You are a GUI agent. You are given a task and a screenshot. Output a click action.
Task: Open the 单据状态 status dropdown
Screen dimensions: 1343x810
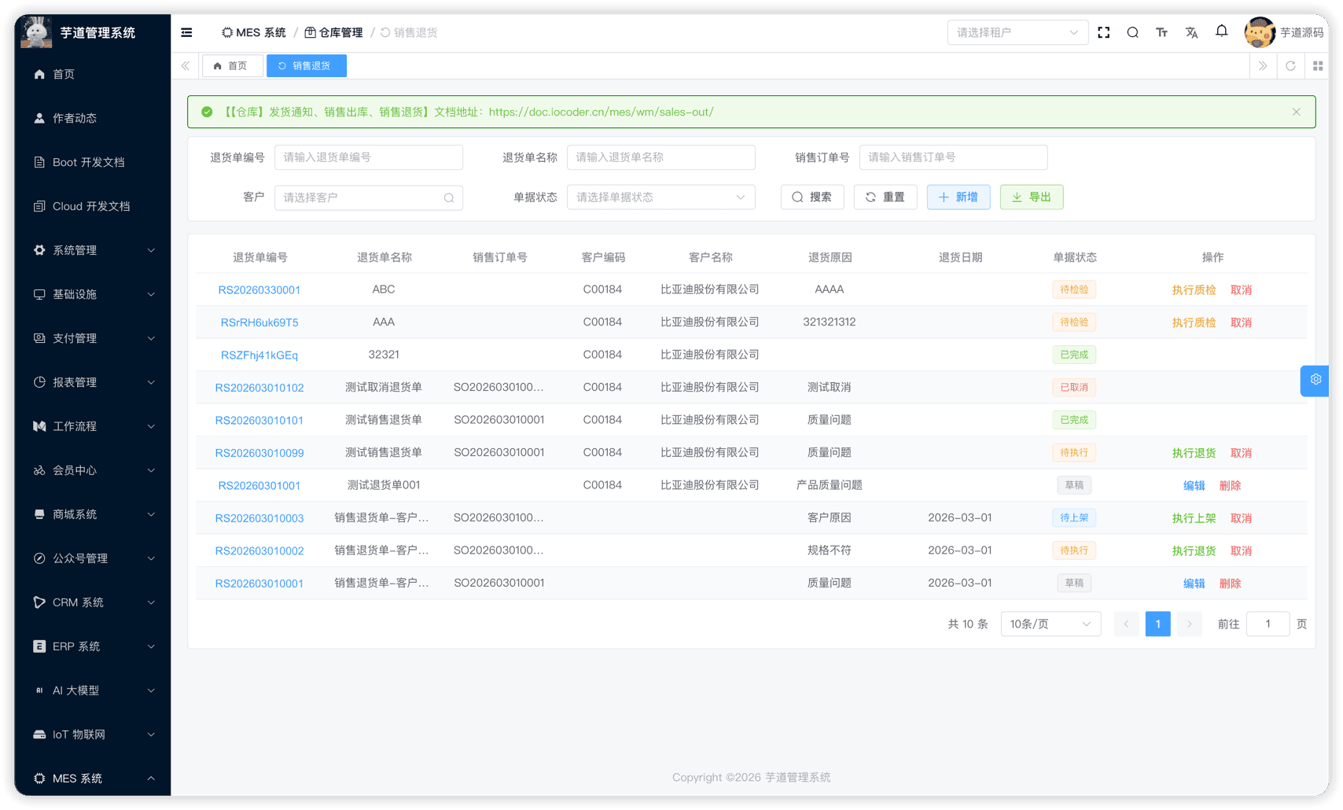click(x=660, y=197)
